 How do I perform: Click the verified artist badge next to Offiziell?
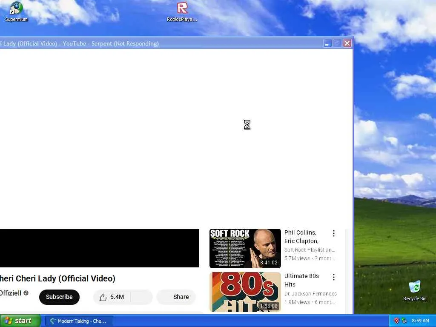tap(26, 293)
